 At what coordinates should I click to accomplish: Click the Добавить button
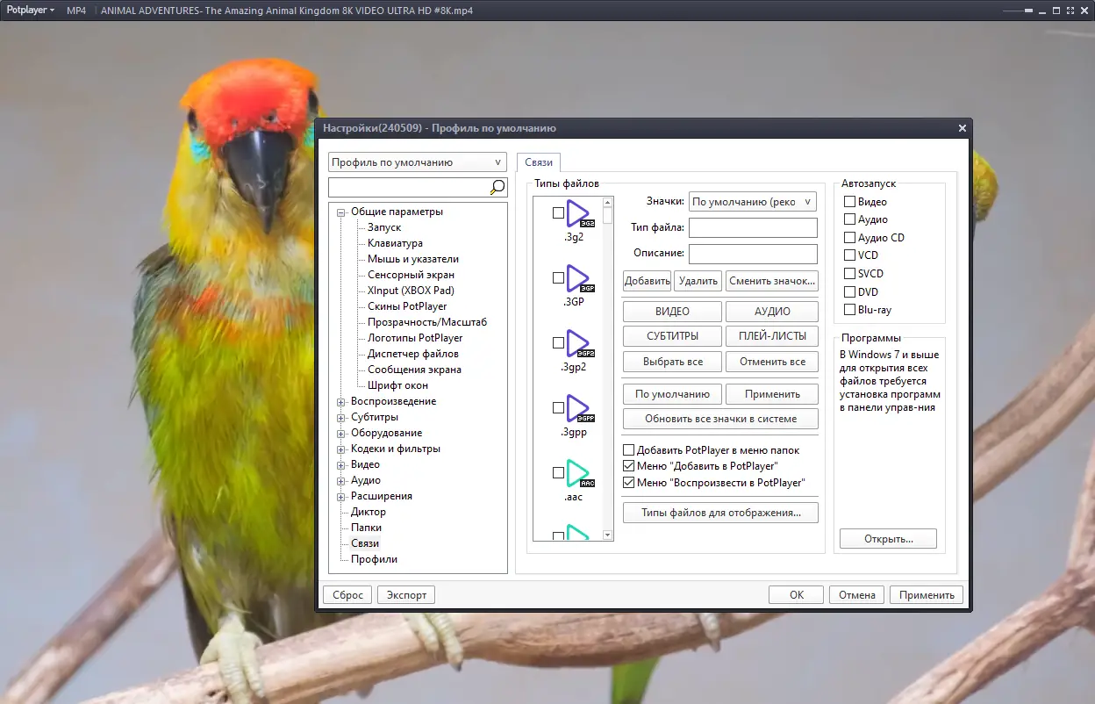point(647,281)
